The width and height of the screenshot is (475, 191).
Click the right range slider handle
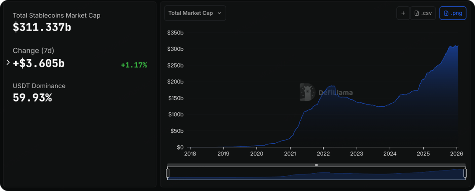pyautogui.click(x=465, y=173)
